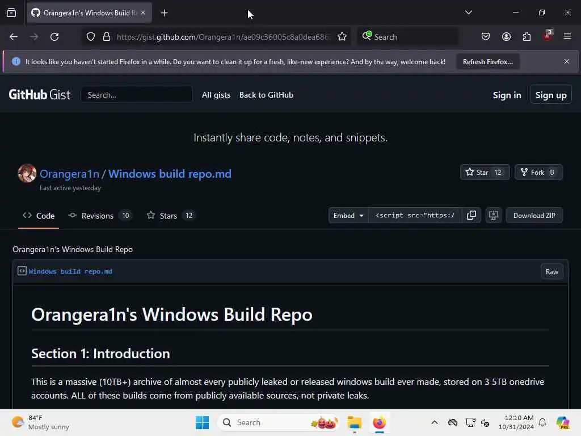The image size is (581, 436).
Task: Open the Firefox hamburger application menu
Action: [x=567, y=36]
